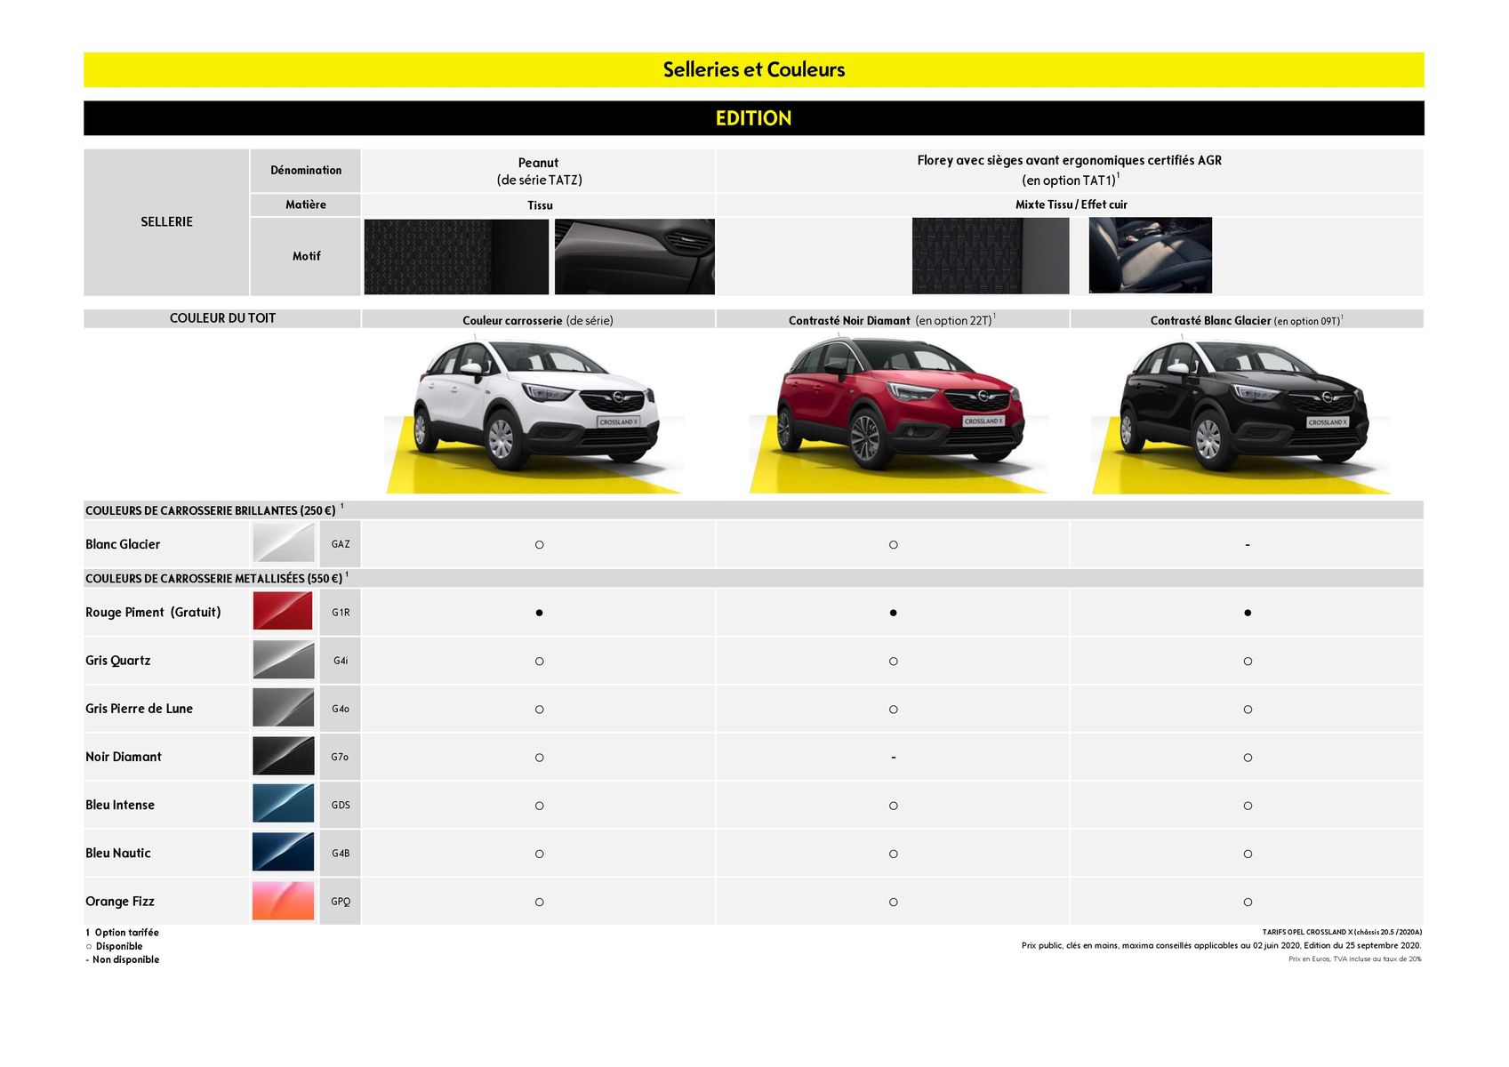Image resolution: width=1509 pixels, height=1067 pixels.
Task: Select the Gris Pierre de Lune swatch
Action: tap(284, 709)
